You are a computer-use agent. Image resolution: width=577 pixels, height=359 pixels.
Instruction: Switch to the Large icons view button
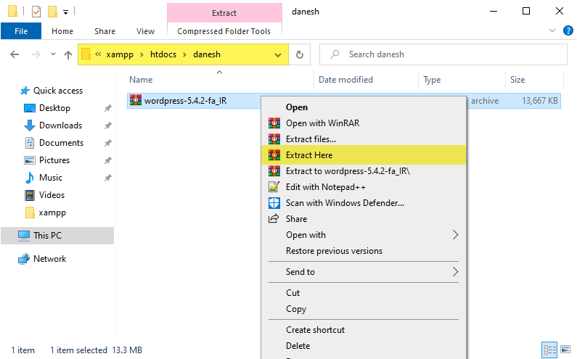coord(565,350)
